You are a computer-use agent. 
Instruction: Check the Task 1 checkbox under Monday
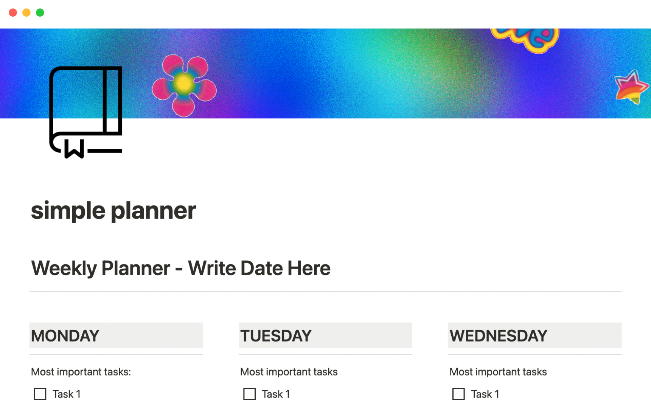40,394
